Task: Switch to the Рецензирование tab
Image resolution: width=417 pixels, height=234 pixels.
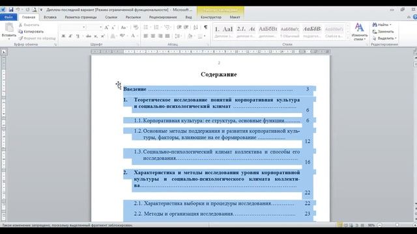Action: point(163,17)
